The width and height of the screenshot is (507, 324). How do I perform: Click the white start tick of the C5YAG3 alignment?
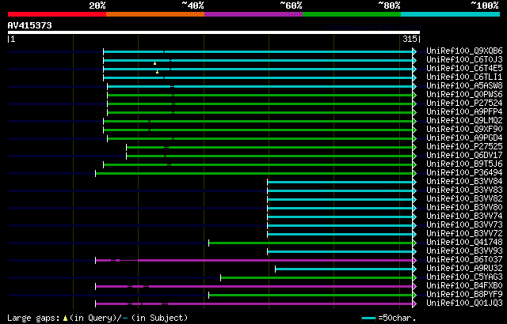(x=220, y=277)
